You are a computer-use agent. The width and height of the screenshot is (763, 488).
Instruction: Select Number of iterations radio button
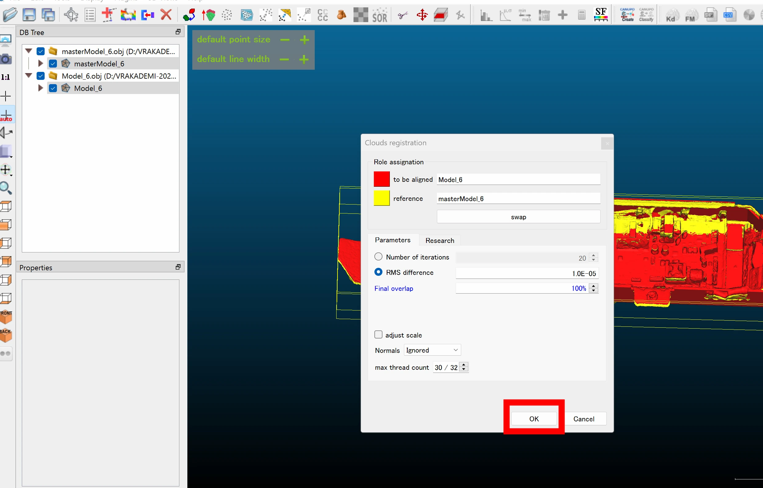click(378, 257)
